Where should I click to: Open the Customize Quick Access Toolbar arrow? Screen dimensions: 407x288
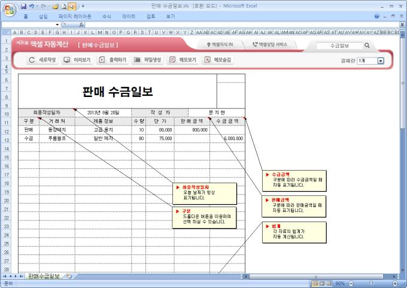tap(83, 6)
